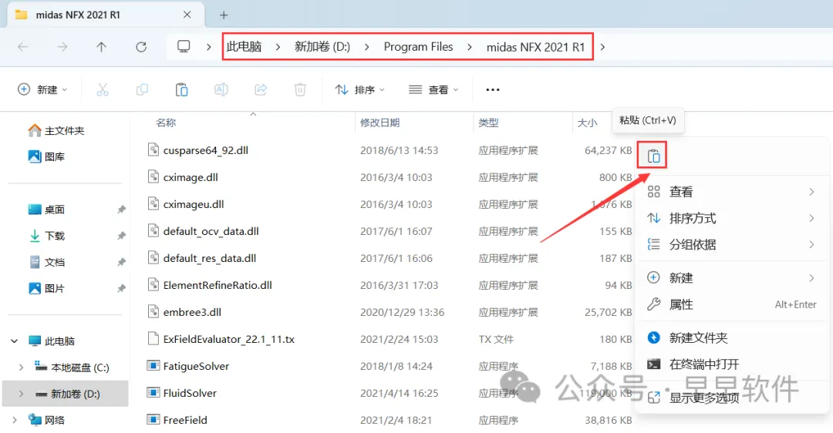This screenshot has height=433, width=833.
Task: Select 网络 in sidebar tree
Action: tap(46, 420)
